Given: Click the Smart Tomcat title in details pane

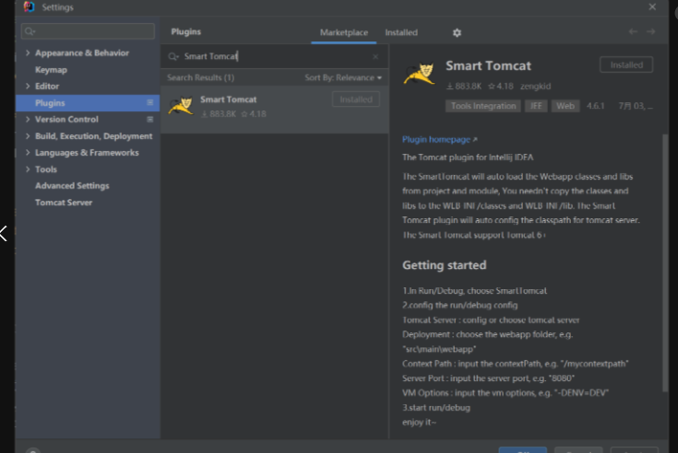Looking at the screenshot, I should (x=488, y=65).
